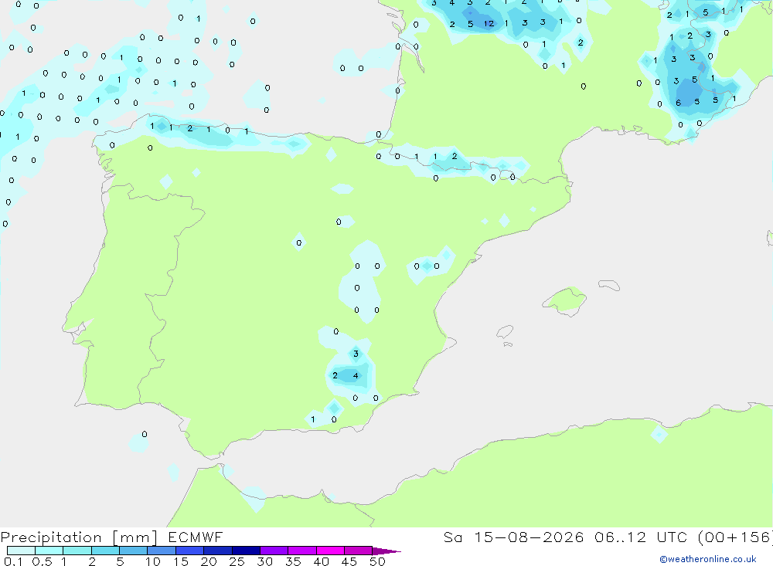Click the 'ECMWF' model label
The height and width of the screenshot is (566, 773).
(x=196, y=537)
